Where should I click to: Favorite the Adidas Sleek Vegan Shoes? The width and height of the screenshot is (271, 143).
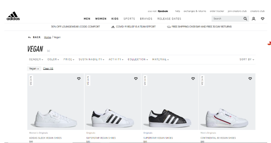tap(79, 79)
